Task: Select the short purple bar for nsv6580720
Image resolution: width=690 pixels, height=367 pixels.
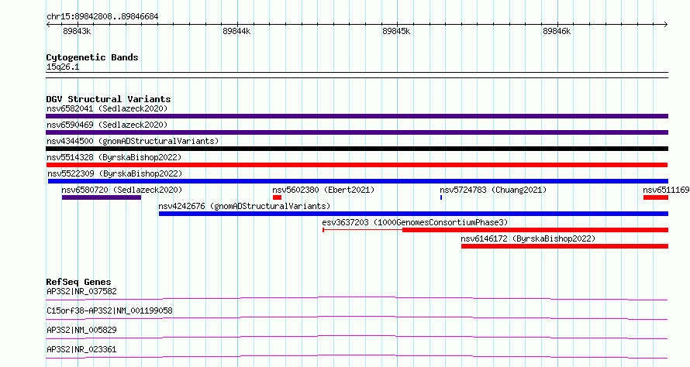Action: click(102, 197)
